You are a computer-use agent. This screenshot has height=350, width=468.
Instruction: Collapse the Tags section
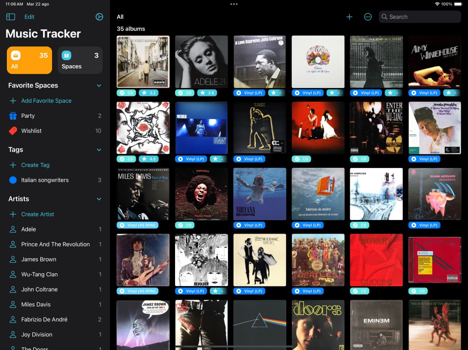(x=99, y=150)
